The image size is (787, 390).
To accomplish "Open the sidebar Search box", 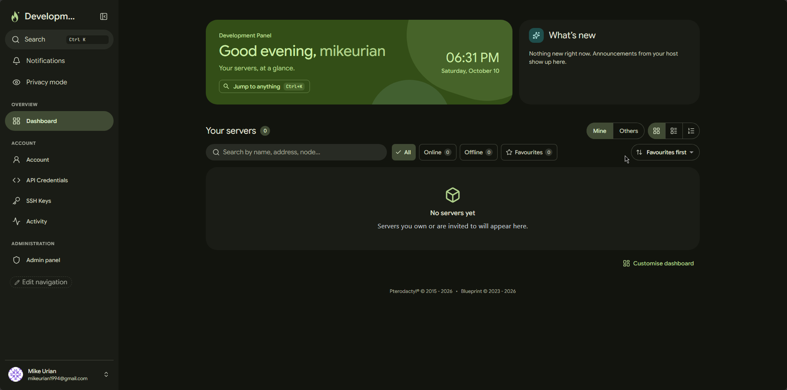I will [x=59, y=39].
